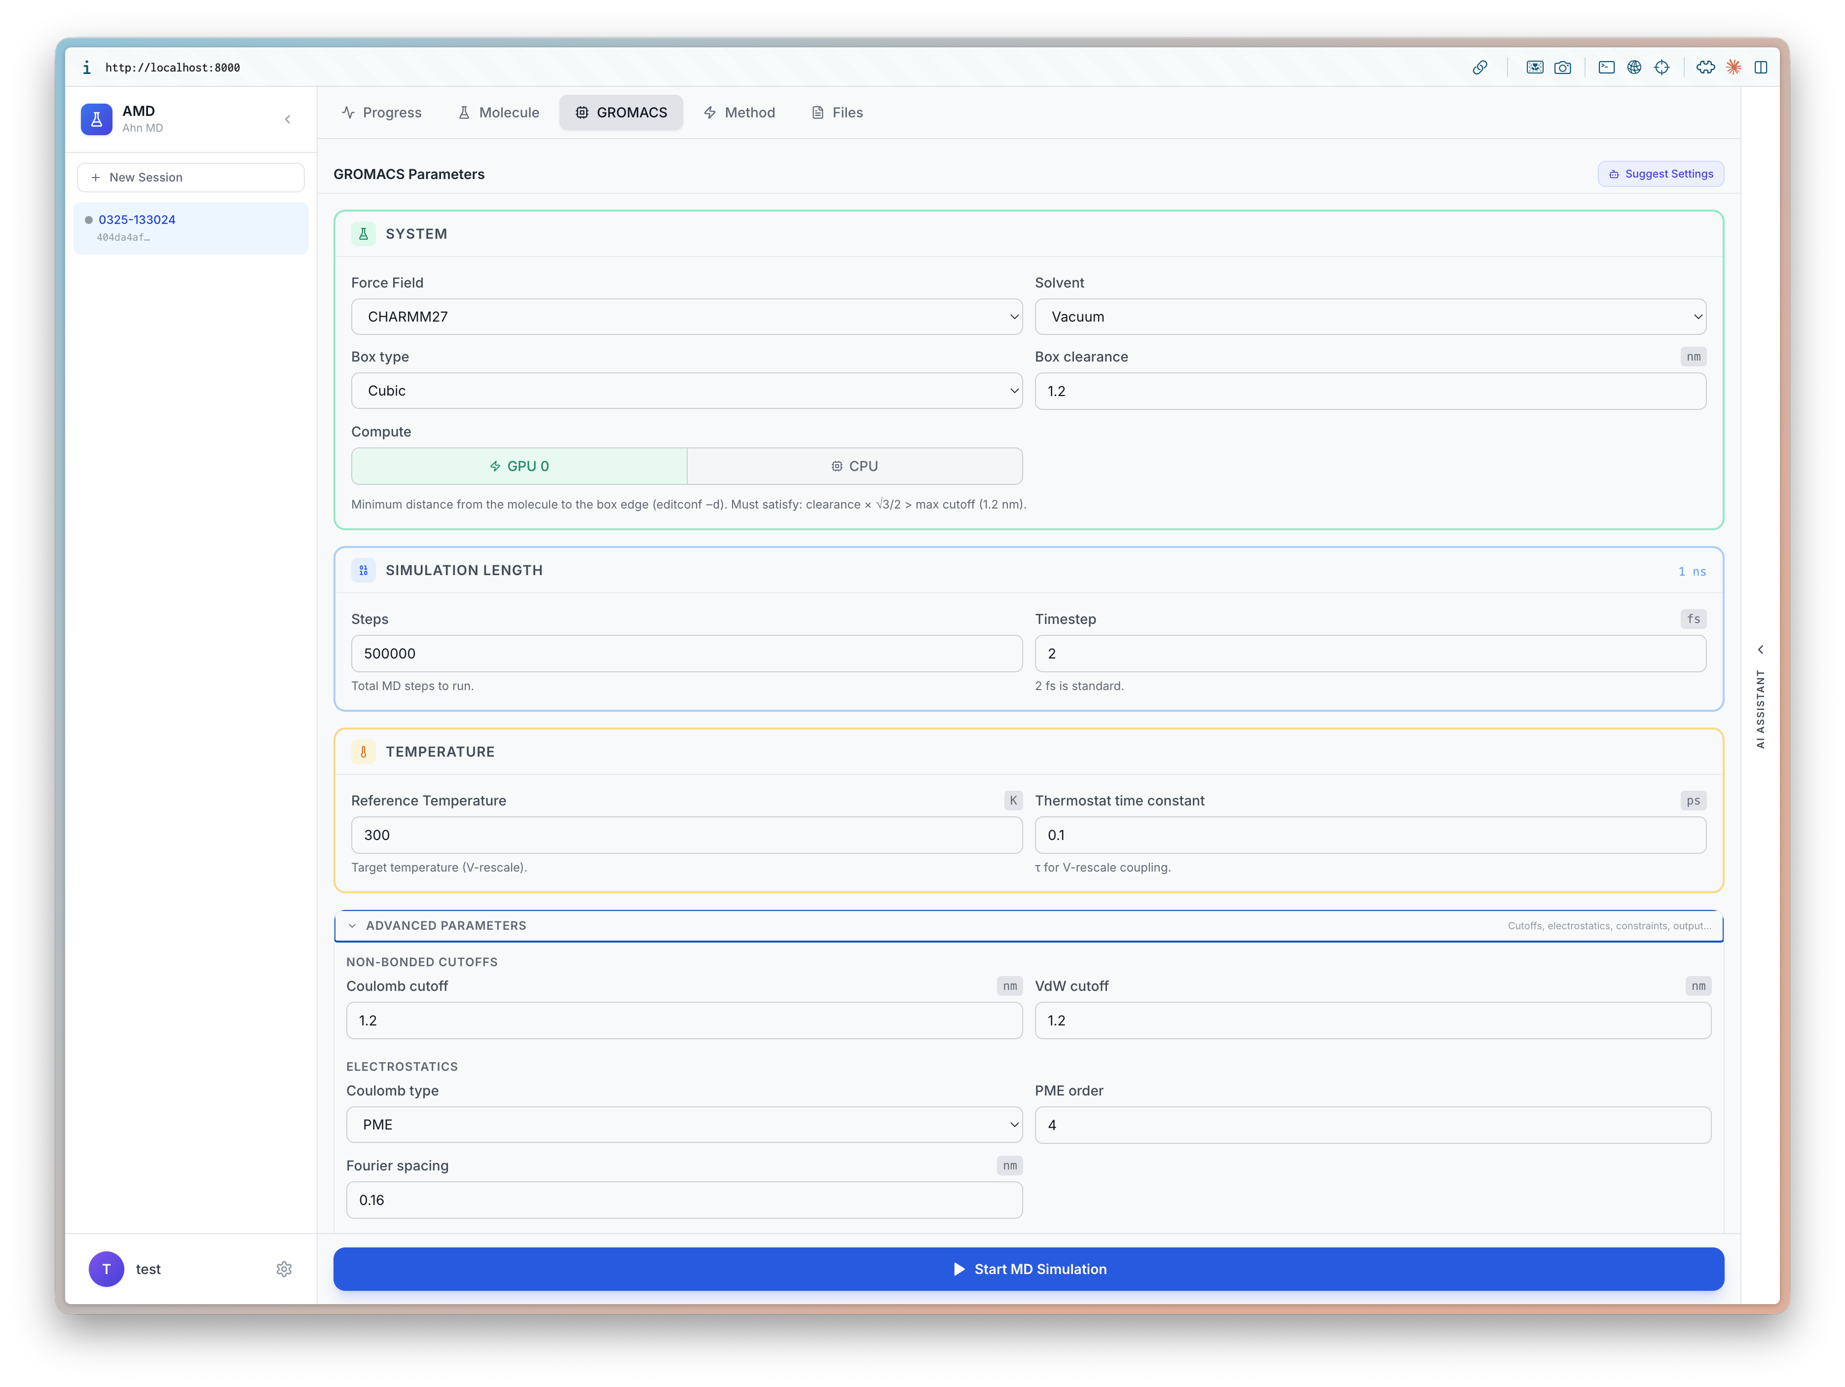Switch to the Molecule tab

(x=499, y=112)
